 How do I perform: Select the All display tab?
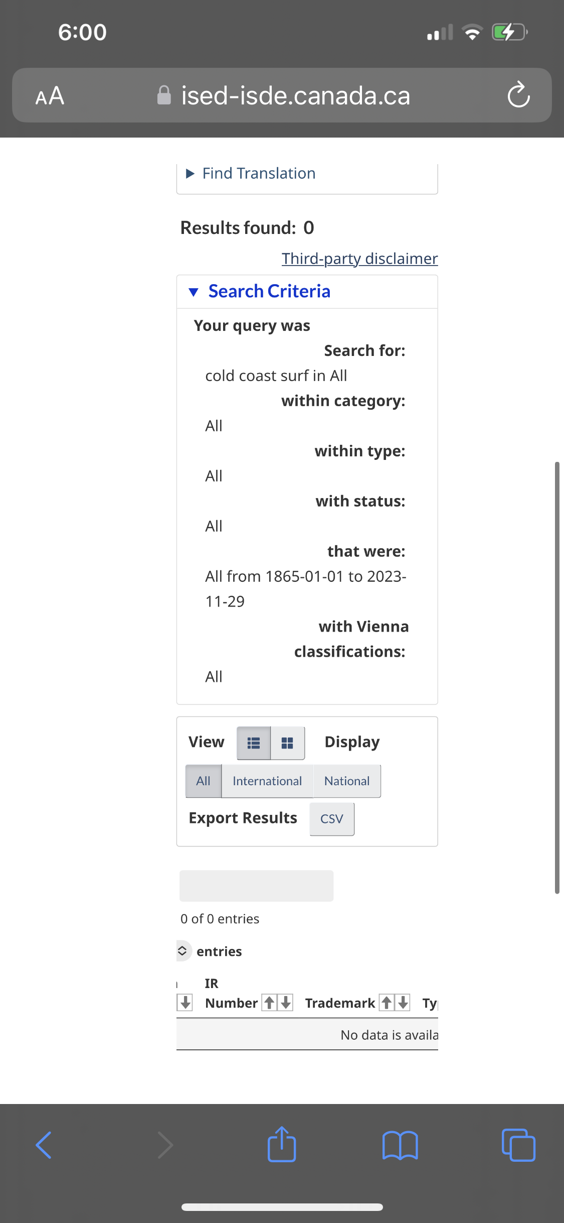[203, 781]
